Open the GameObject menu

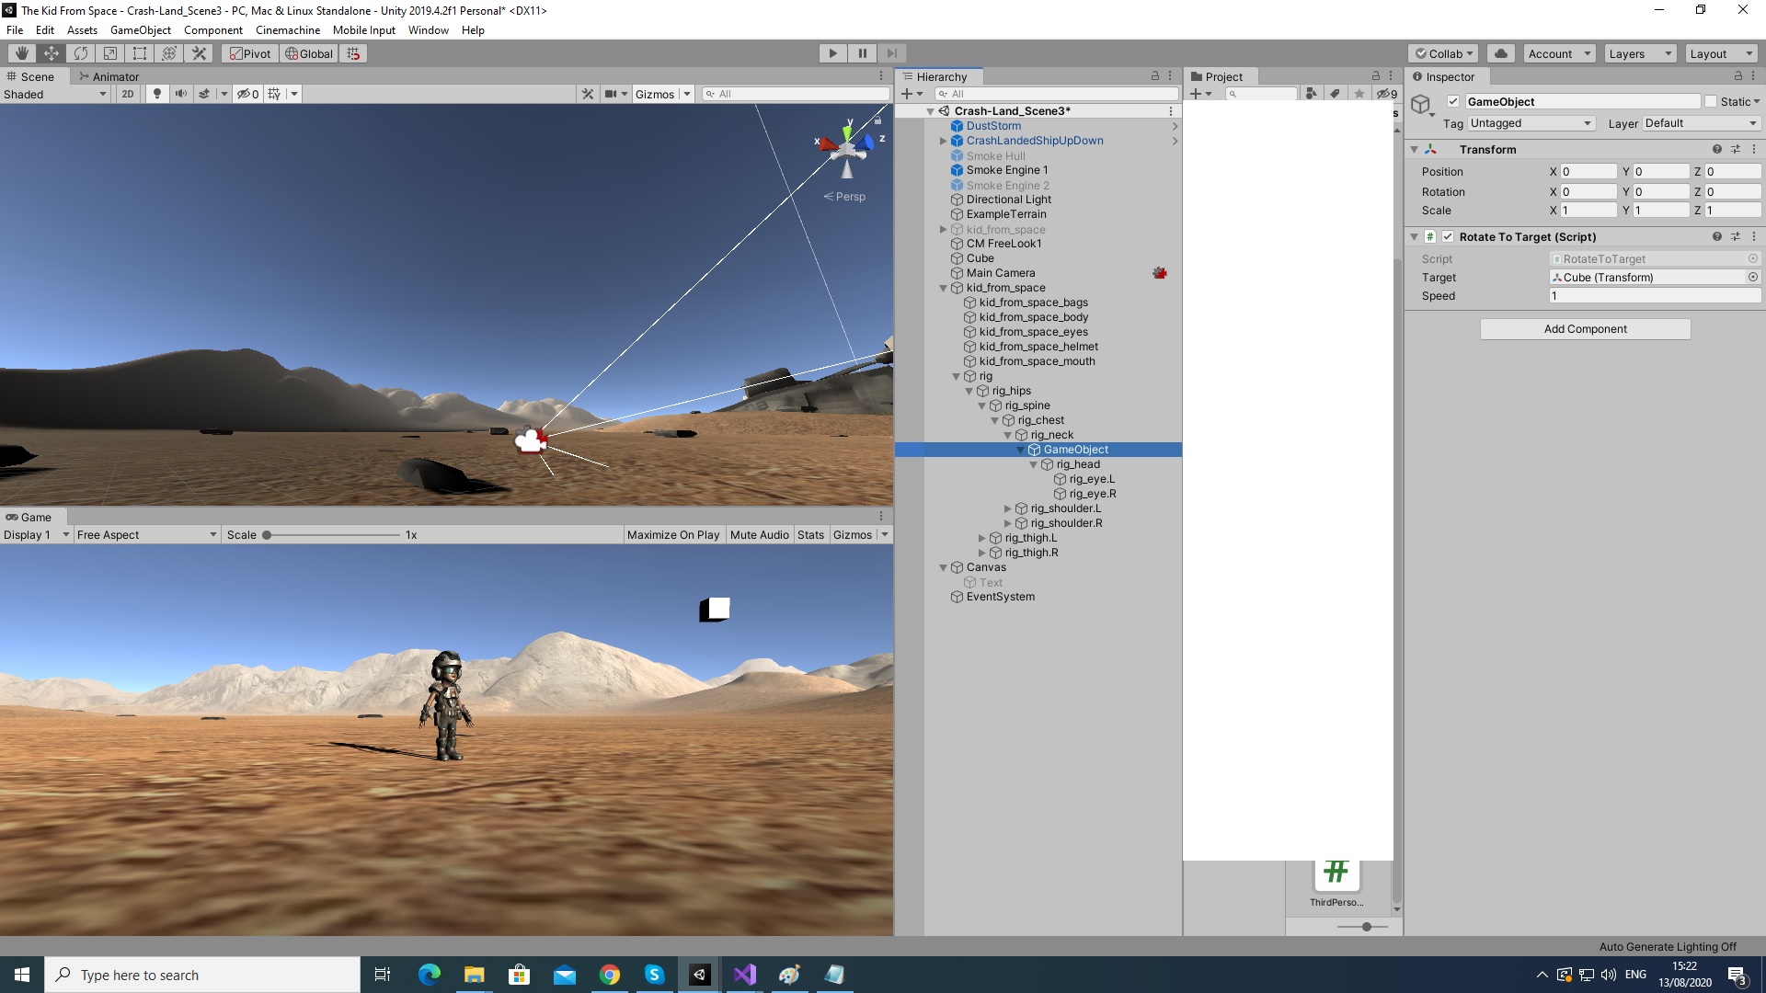pos(140,29)
